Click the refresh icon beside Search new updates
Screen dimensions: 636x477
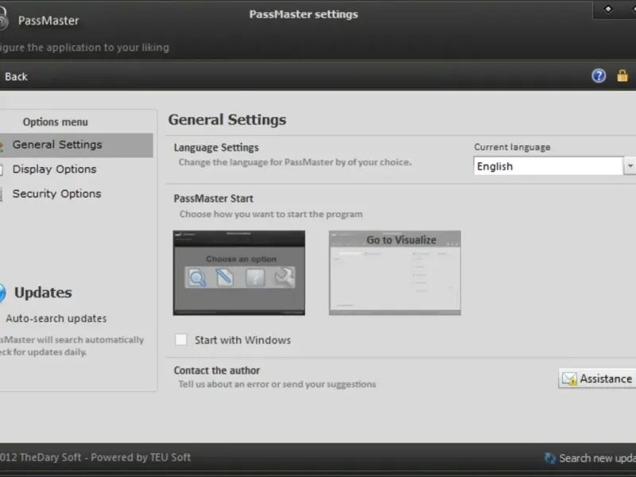coord(549,458)
